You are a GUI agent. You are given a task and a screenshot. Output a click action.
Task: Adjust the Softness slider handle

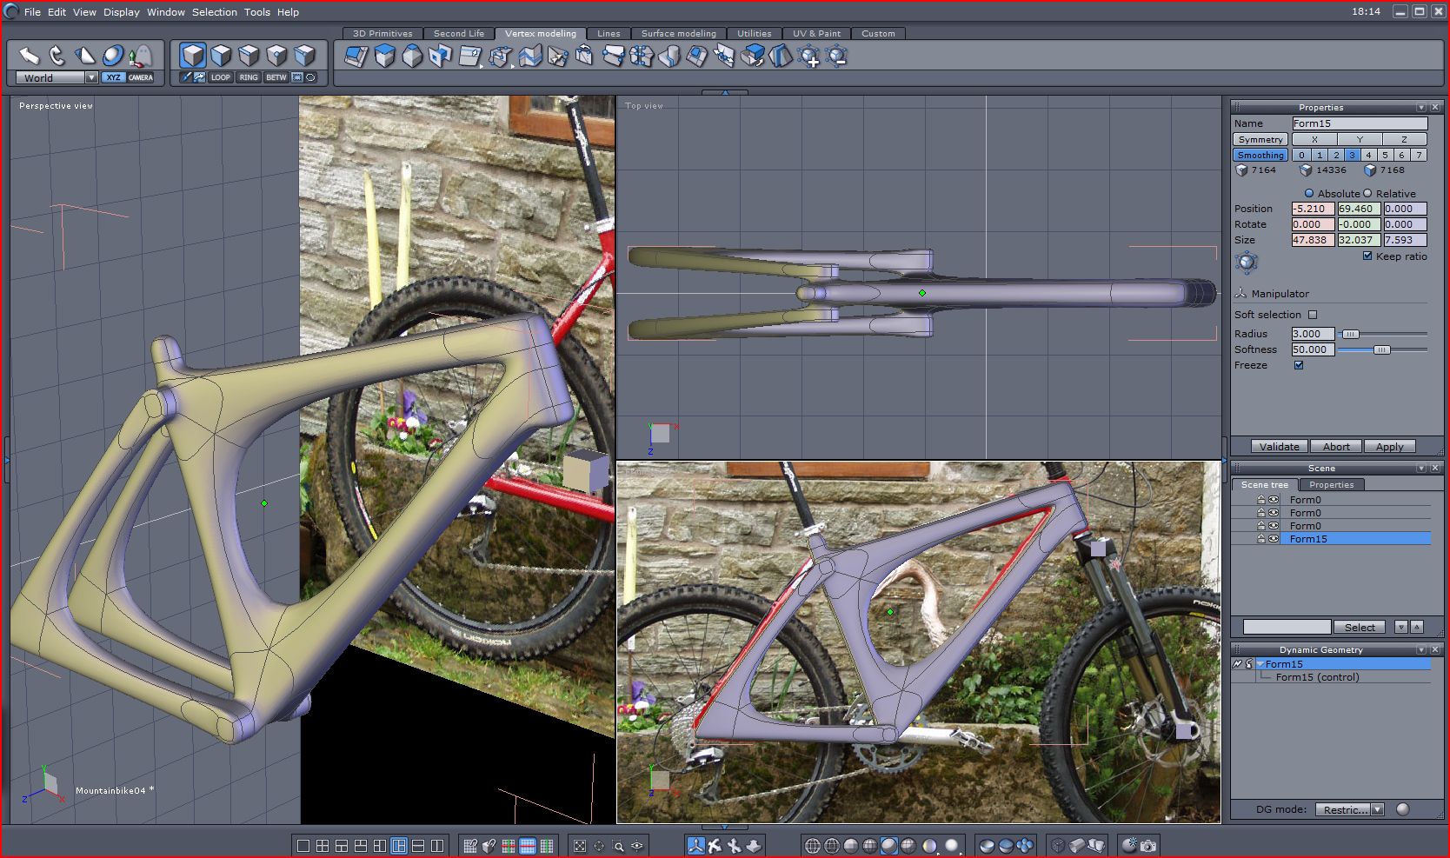pyautogui.click(x=1381, y=349)
